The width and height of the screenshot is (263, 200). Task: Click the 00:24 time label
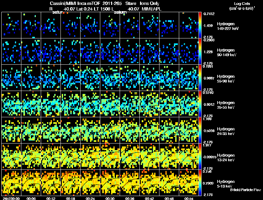(90, 198)
